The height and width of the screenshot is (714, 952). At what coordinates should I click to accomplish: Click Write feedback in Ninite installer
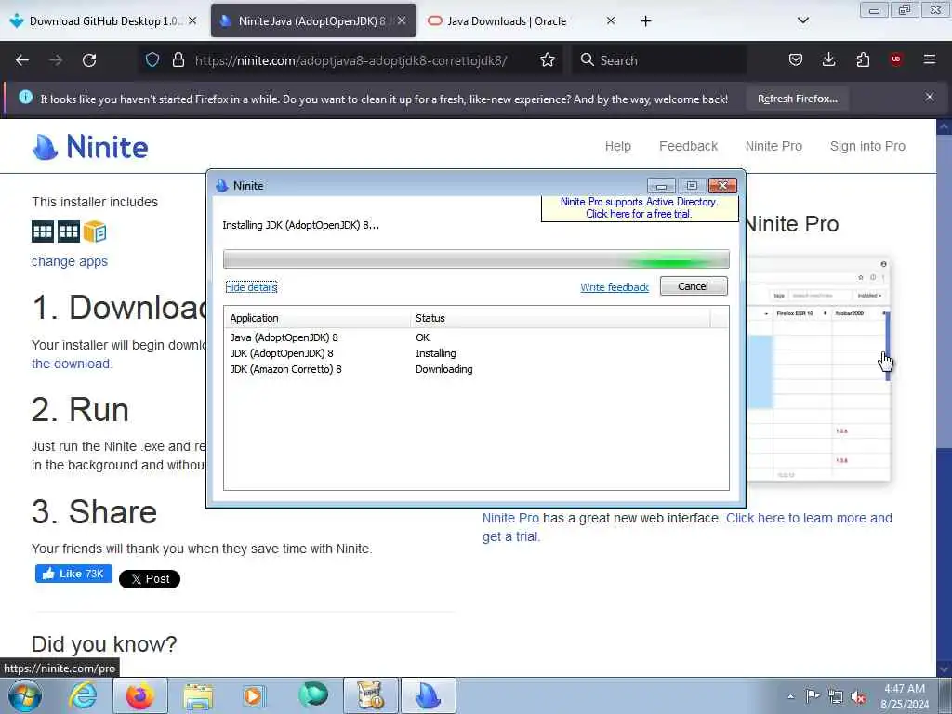pos(615,287)
